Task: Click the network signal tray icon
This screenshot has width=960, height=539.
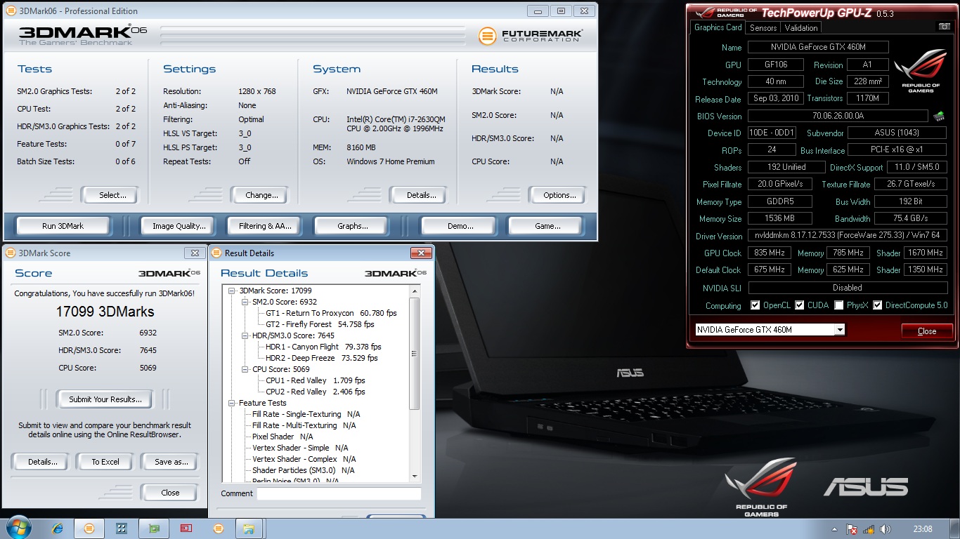Action: click(869, 529)
